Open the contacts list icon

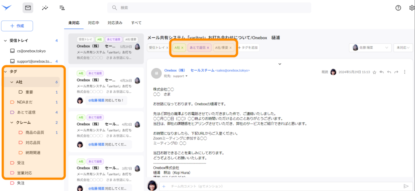(x=62, y=8)
